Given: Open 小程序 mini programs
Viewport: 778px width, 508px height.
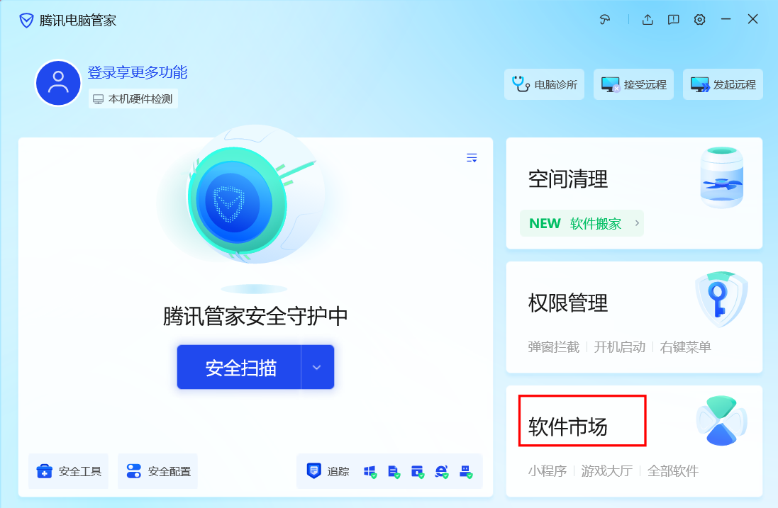Looking at the screenshot, I should (x=548, y=471).
